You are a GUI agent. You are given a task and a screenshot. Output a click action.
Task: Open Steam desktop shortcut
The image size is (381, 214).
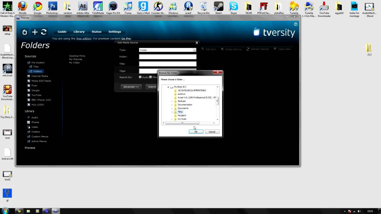tap(218, 8)
